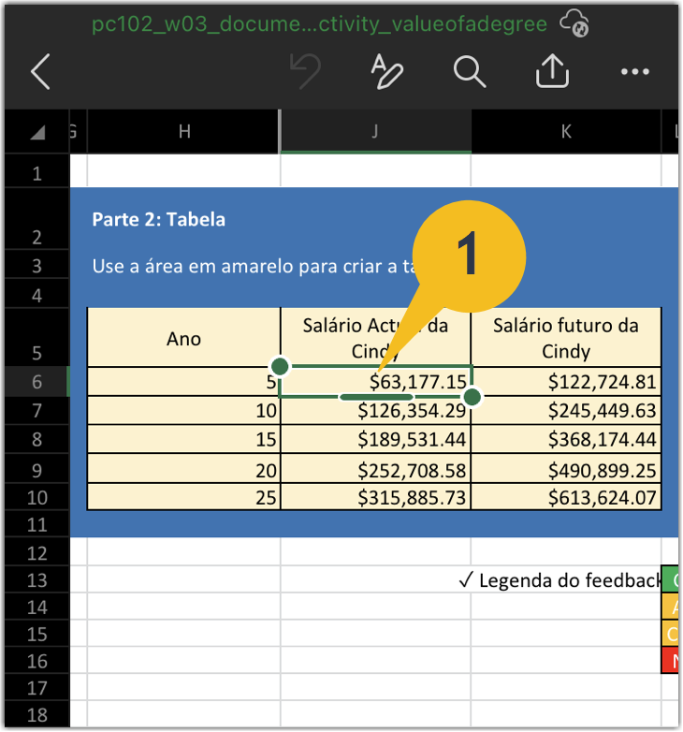This screenshot has height=732, width=683.
Task: Select row 6 header
Action: click(36, 381)
